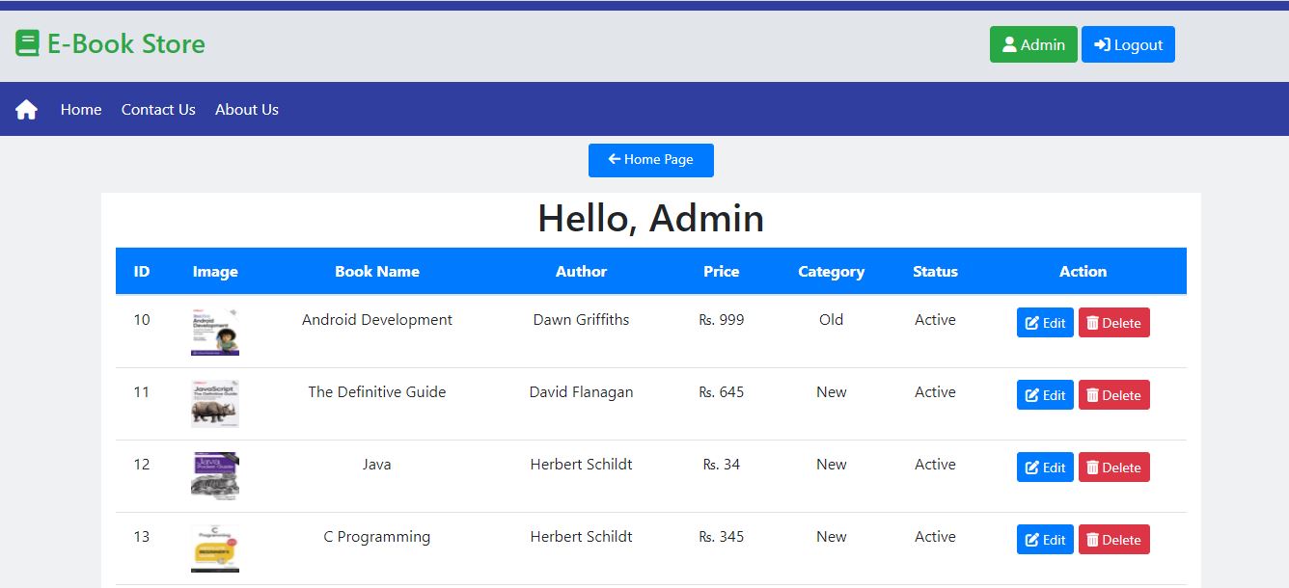This screenshot has width=1289, height=588.
Task: Click the person icon on the Admin button
Action: (x=1009, y=43)
